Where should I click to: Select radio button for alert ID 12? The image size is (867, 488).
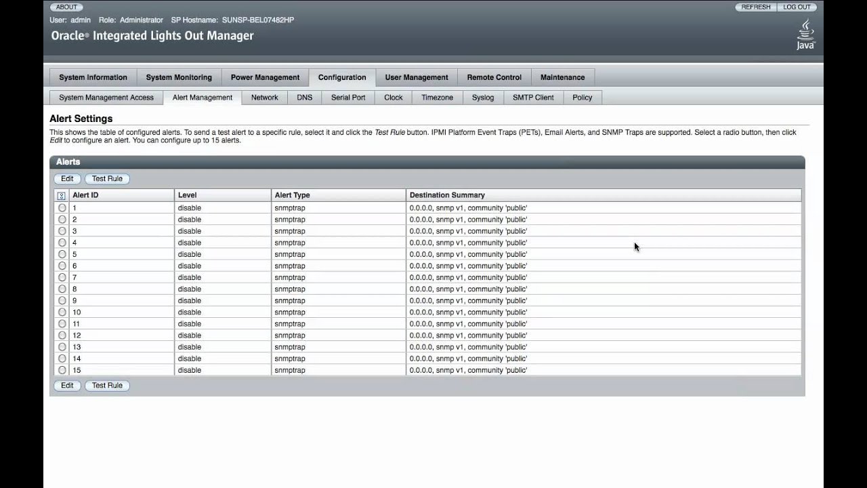(62, 335)
